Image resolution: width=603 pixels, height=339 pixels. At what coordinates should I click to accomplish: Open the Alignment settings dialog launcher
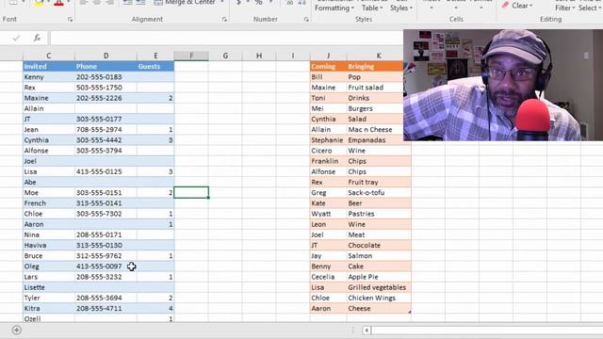[x=224, y=19]
